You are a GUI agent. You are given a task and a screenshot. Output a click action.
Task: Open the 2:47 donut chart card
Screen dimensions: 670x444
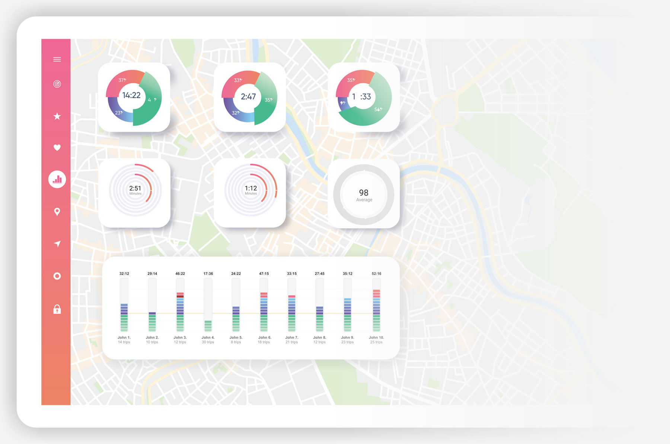point(250,97)
